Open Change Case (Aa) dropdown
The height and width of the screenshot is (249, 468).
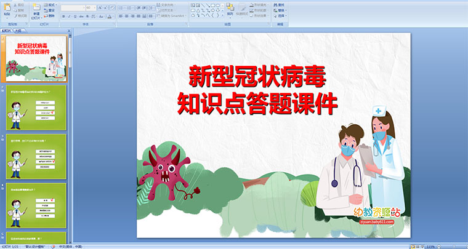(101, 17)
